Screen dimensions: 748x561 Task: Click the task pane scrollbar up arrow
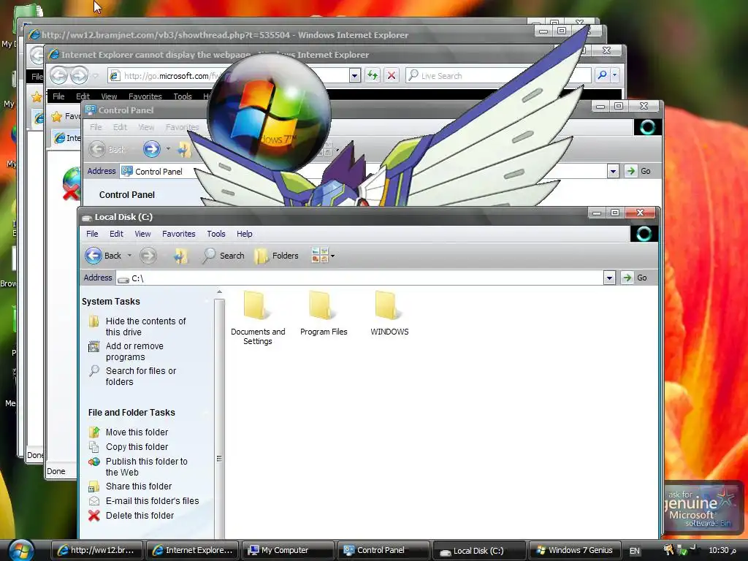click(219, 292)
